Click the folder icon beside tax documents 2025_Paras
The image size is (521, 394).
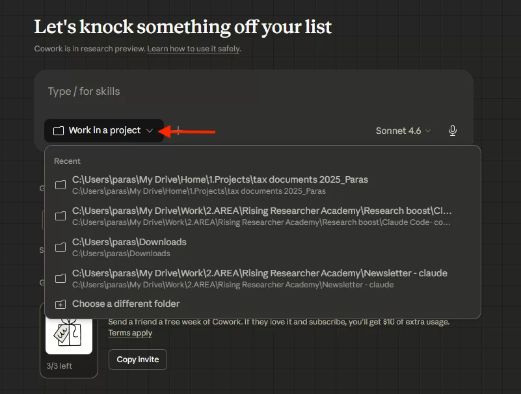click(60, 185)
